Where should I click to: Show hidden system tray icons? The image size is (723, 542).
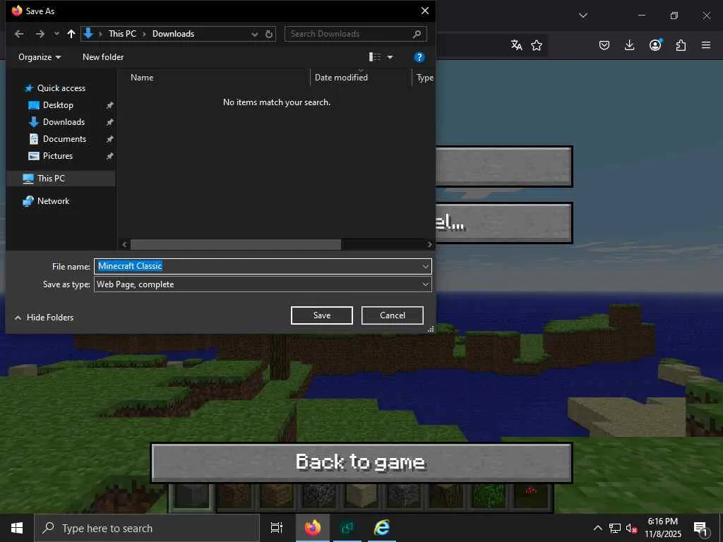597,528
